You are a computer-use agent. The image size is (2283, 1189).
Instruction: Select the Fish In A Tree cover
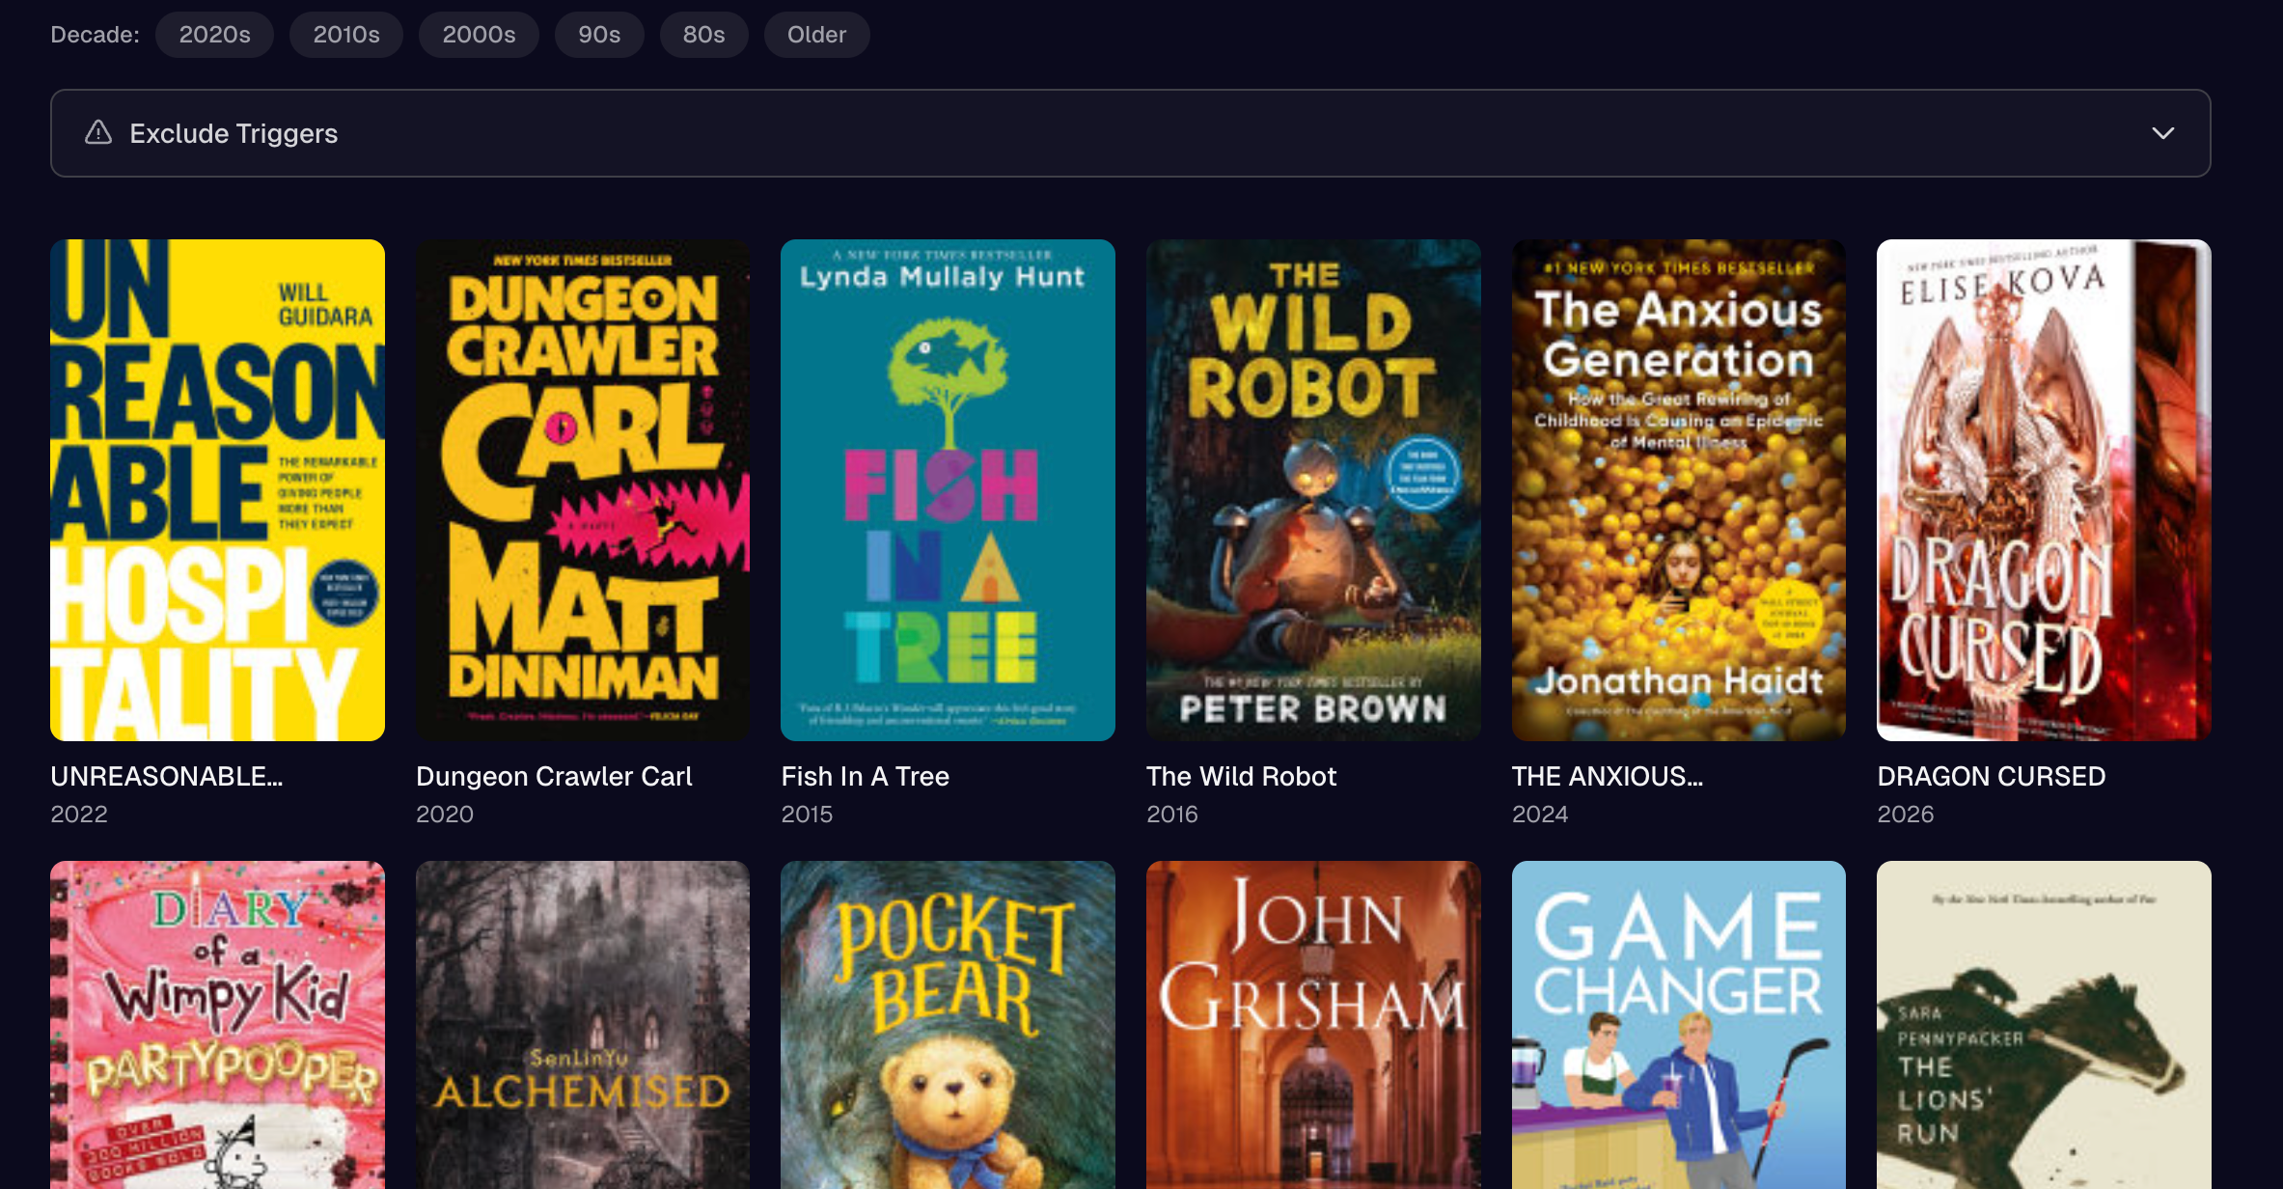[948, 489]
